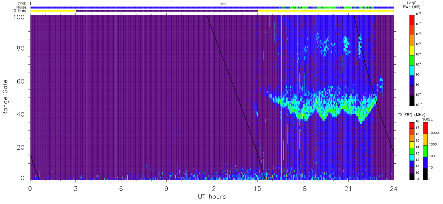Select the green segment of the NOISE colorbar

[x=425, y=151]
